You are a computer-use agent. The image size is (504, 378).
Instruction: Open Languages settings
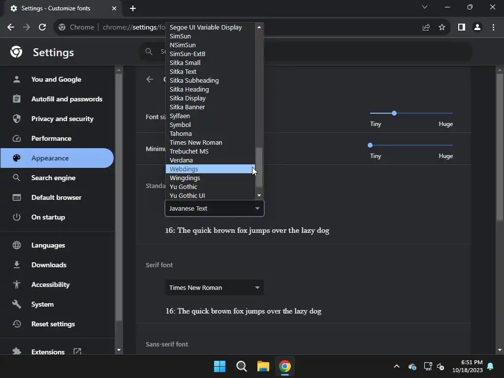(x=57, y=245)
